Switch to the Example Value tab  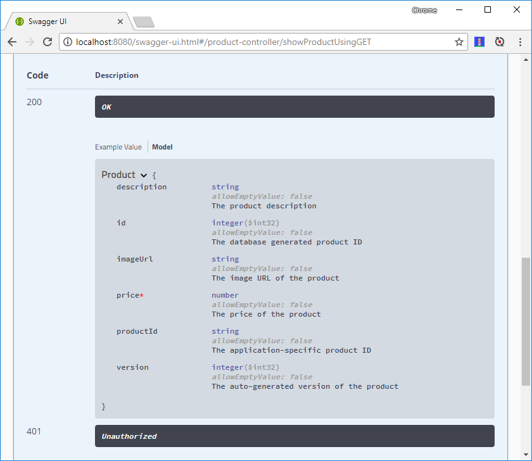118,147
